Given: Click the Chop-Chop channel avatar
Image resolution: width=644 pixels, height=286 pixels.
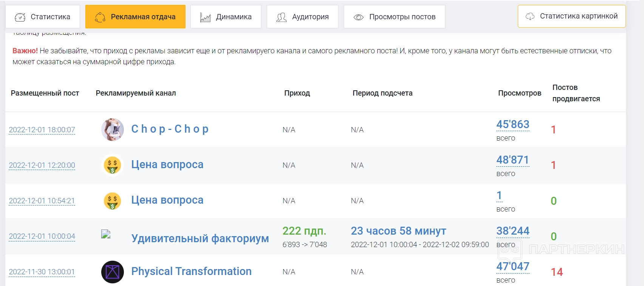Looking at the screenshot, I should point(113,130).
